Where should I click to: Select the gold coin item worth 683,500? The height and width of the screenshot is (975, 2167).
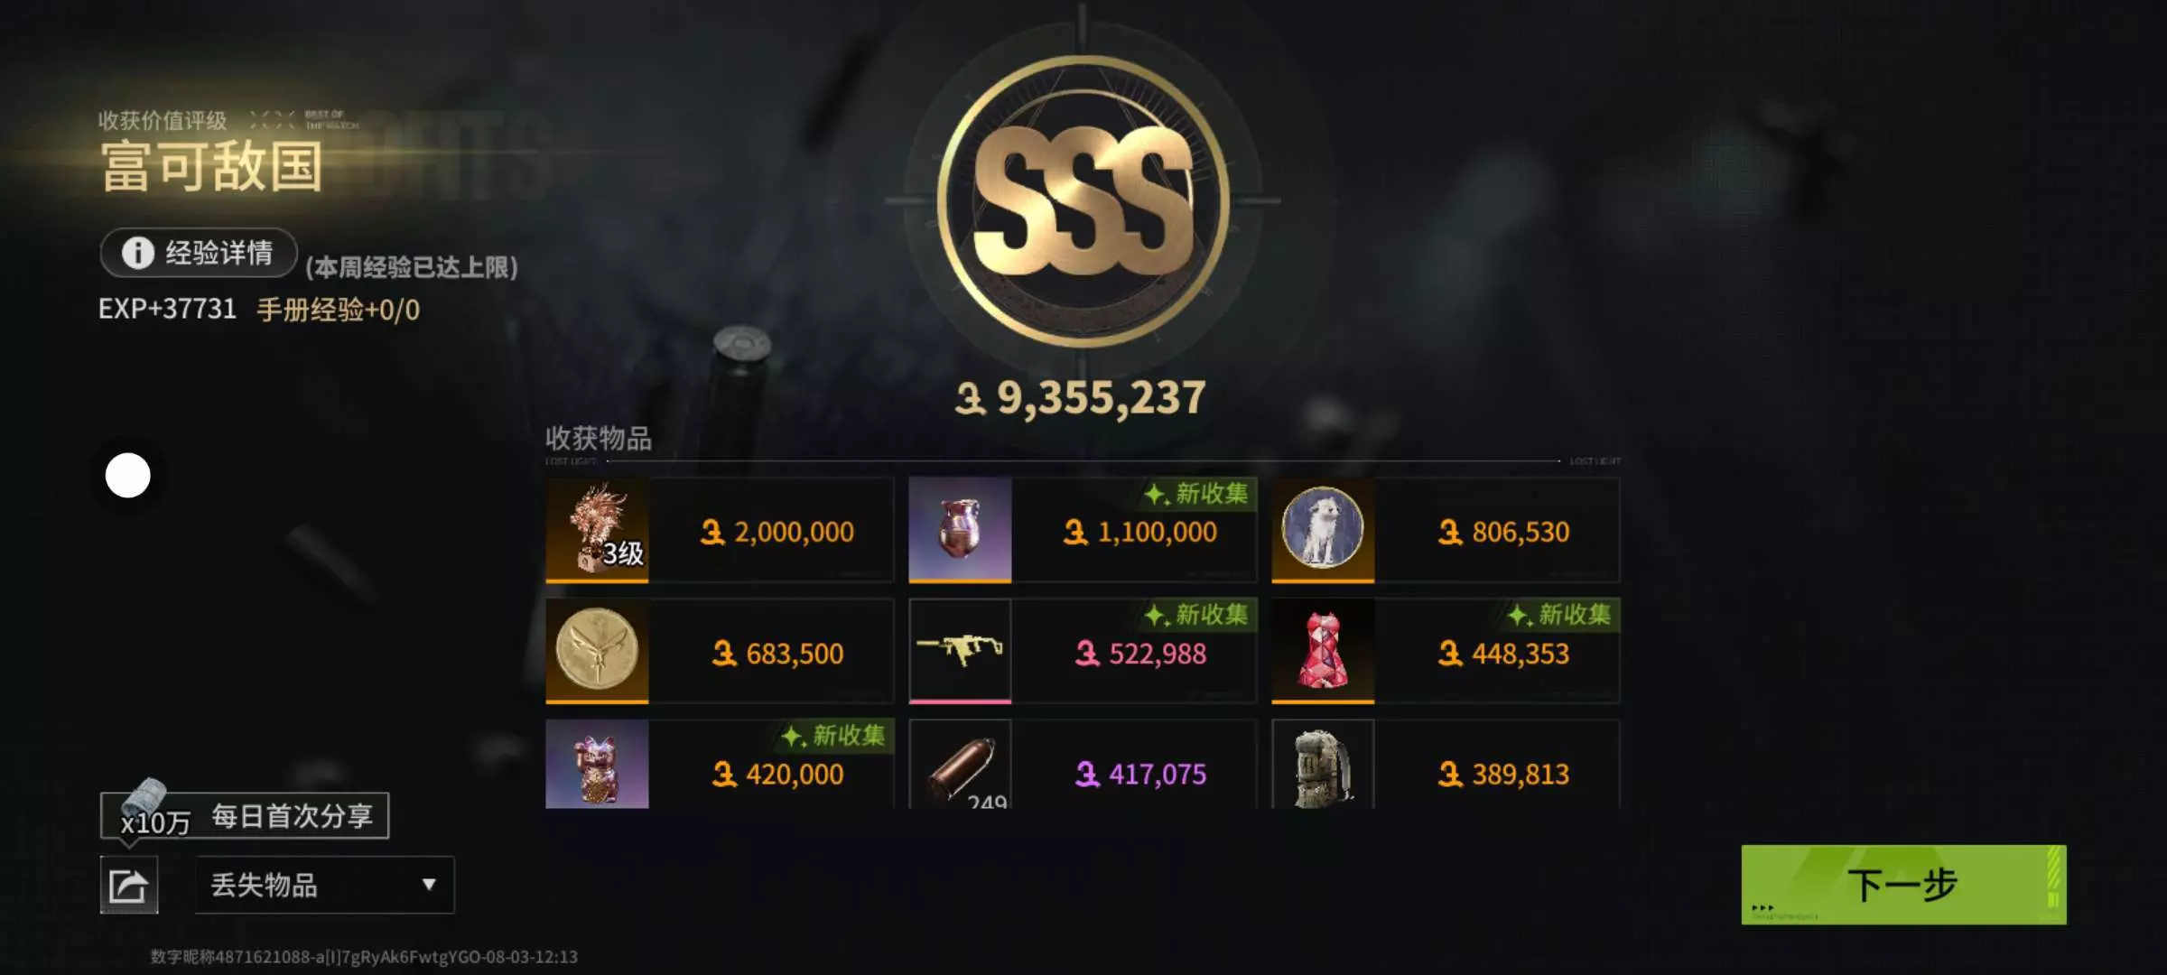coord(720,651)
